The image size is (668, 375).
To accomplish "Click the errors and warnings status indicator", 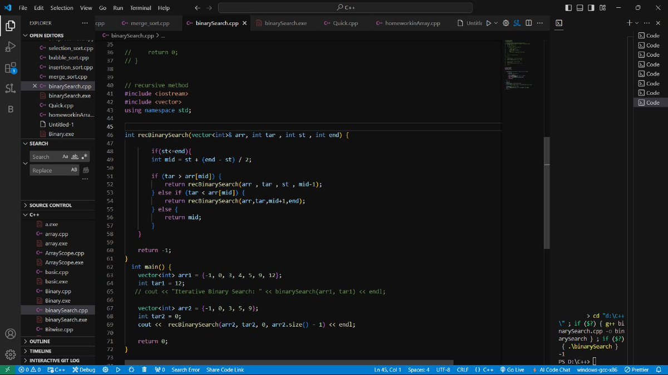I will [x=30, y=369].
